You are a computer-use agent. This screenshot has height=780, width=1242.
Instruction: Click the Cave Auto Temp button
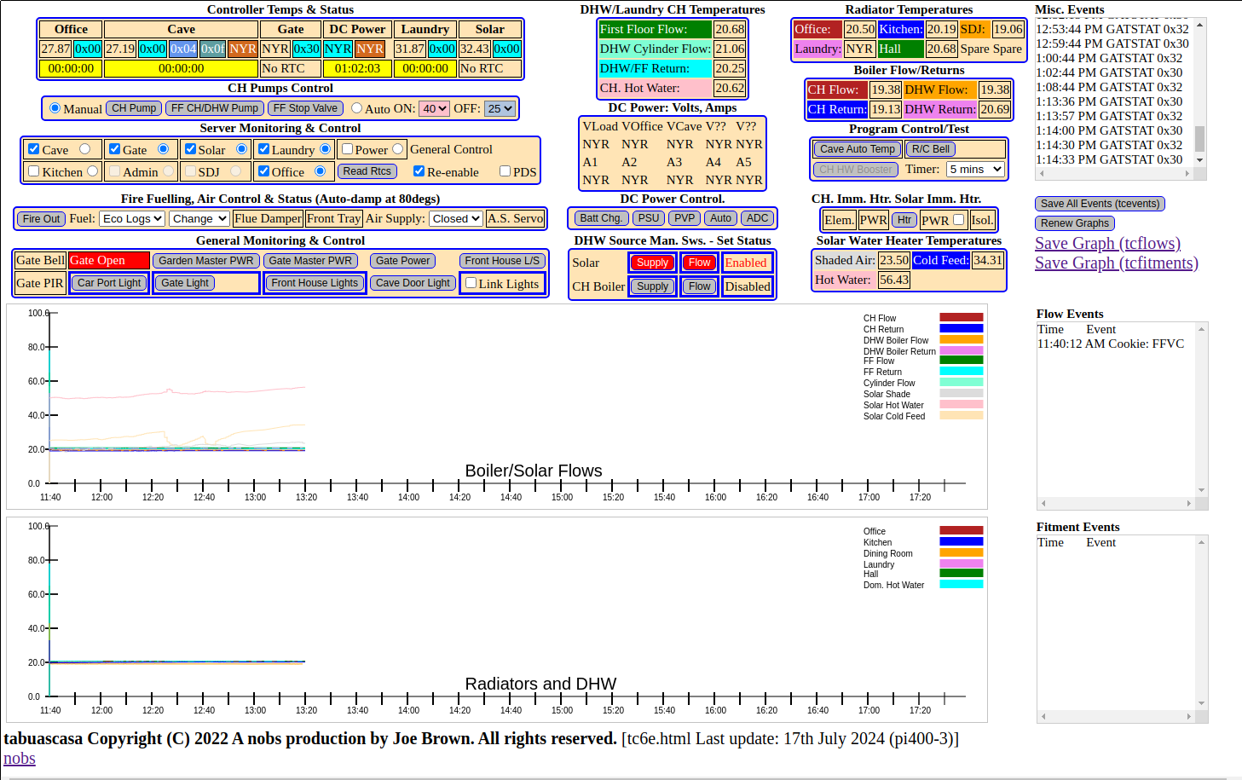tap(857, 149)
